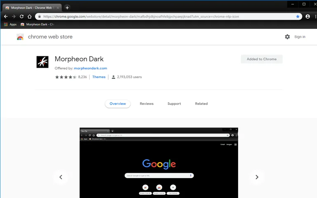Click the Morpheon Dark theme icon
This screenshot has height=198, width=317.
tap(43, 62)
